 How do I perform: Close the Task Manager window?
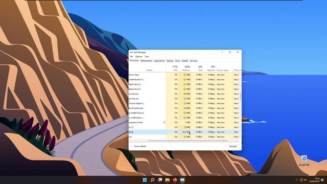pyautogui.click(x=238, y=52)
